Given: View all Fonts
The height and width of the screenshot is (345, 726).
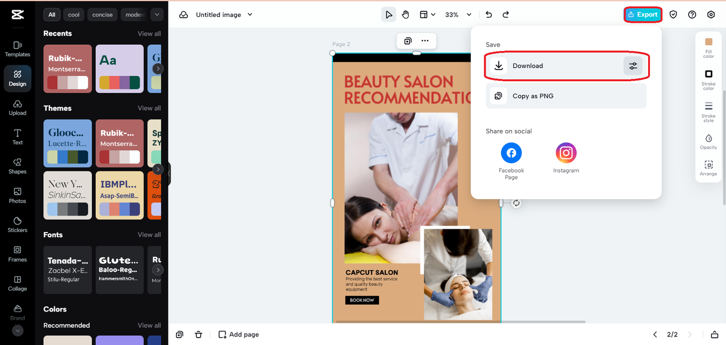Looking at the screenshot, I should (x=149, y=235).
